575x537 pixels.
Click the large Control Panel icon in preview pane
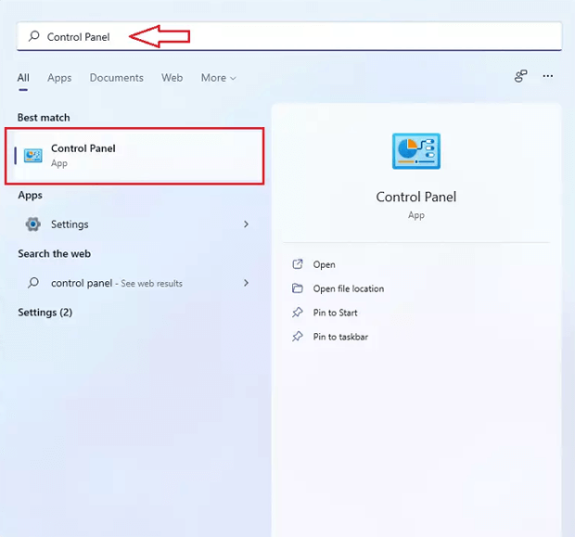[x=415, y=152]
